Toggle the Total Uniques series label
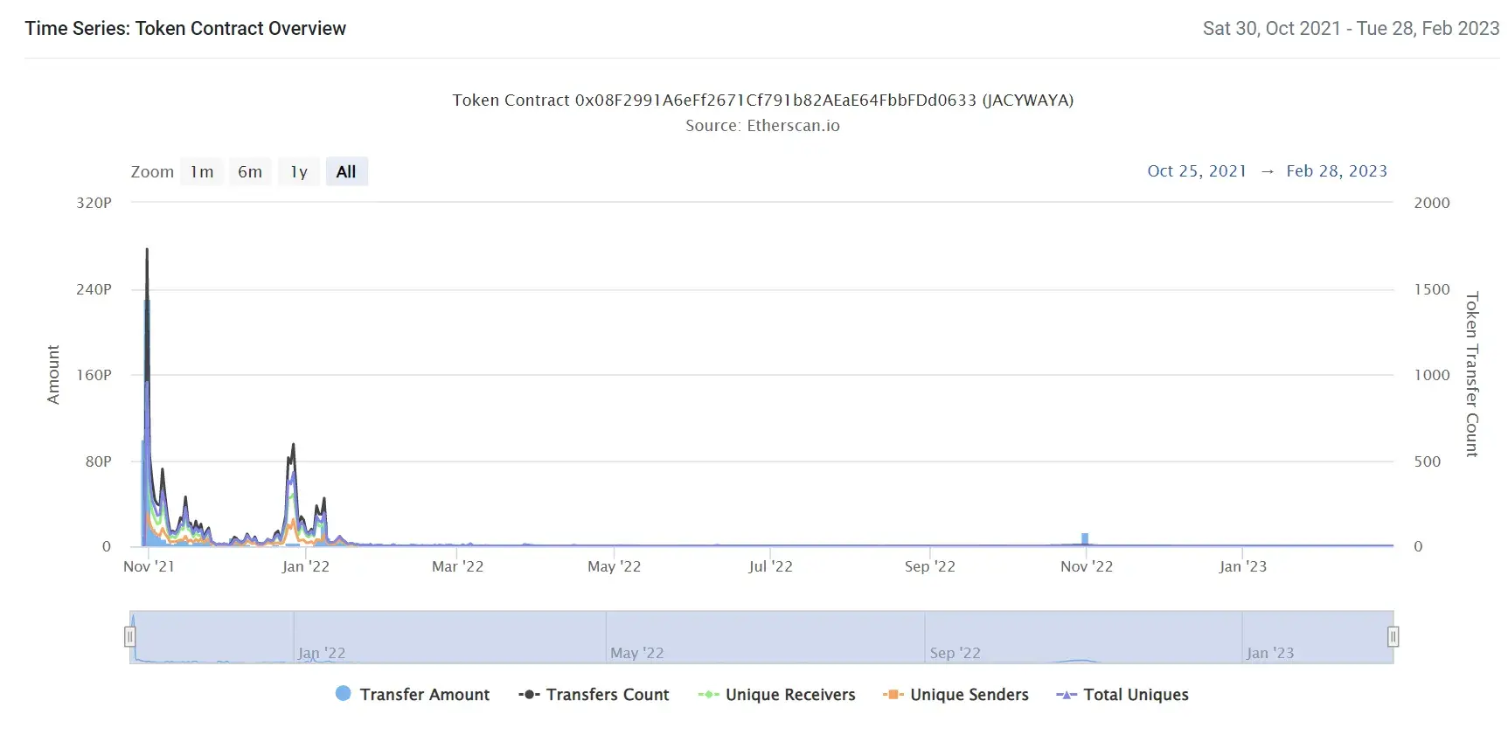1508x756 pixels. pyautogui.click(x=1136, y=695)
